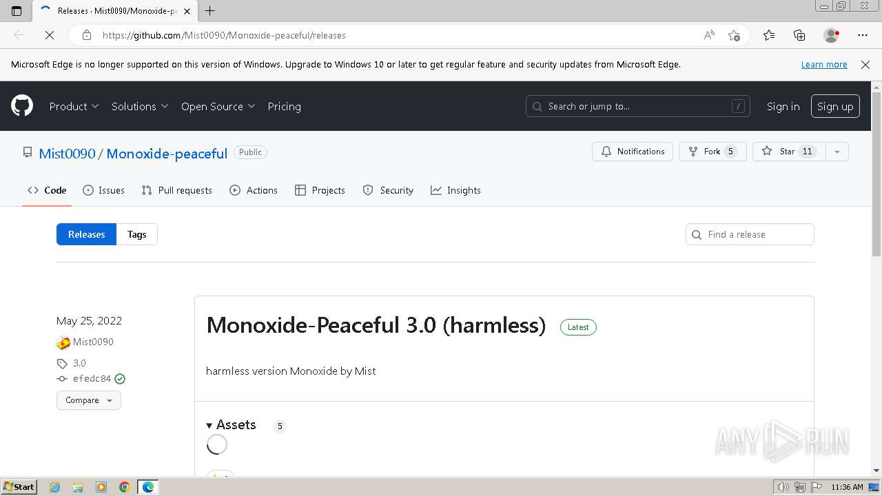Focus the Search or jump to field
The height and width of the screenshot is (496, 882).
(x=637, y=106)
